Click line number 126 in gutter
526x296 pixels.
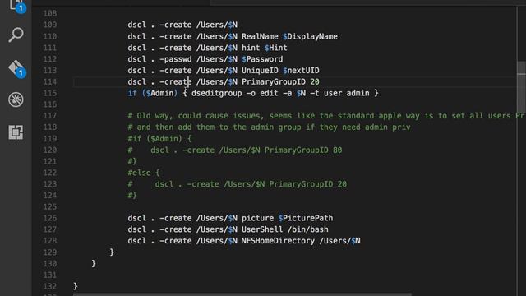tap(49, 218)
